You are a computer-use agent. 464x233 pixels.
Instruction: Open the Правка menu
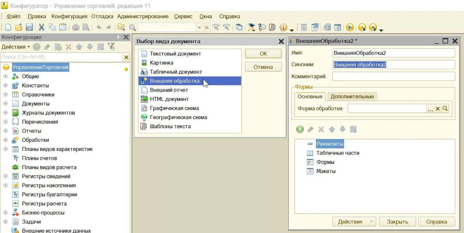tap(37, 16)
